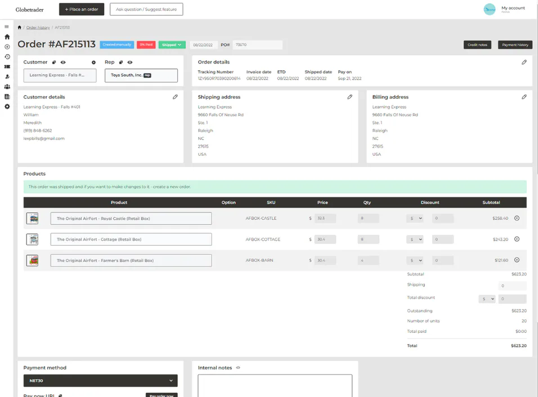
Task: Open My account menu
Action: click(513, 8)
